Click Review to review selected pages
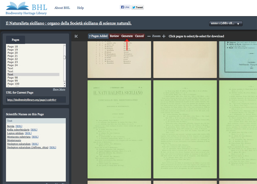Screen dimensions: 257x184 click(114, 36)
